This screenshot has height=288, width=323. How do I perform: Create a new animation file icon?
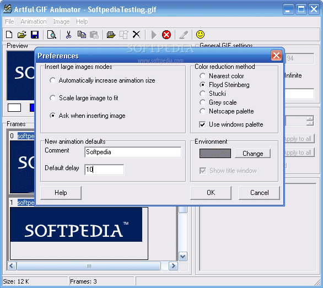coord(9,35)
